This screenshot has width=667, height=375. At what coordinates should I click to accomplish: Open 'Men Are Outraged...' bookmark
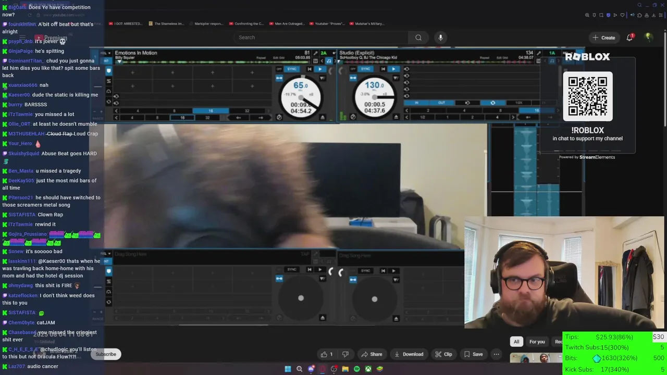pyautogui.click(x=286, y=23)
